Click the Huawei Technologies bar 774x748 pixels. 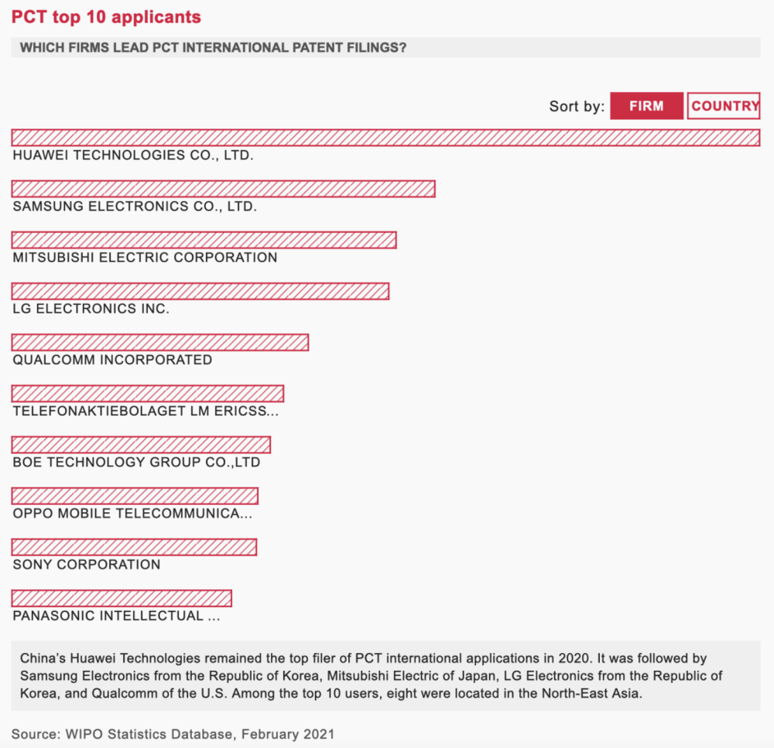point(385,138)
